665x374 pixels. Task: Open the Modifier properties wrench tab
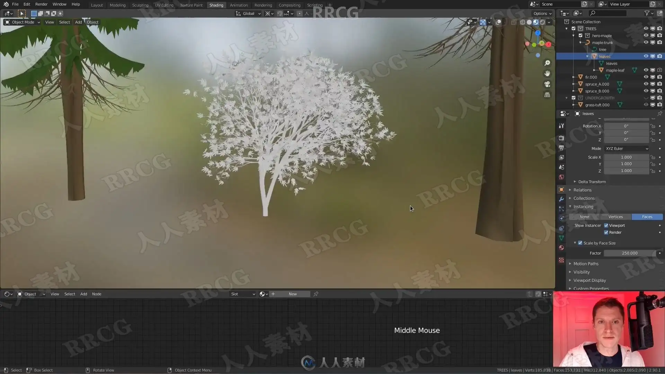point(561,199)
